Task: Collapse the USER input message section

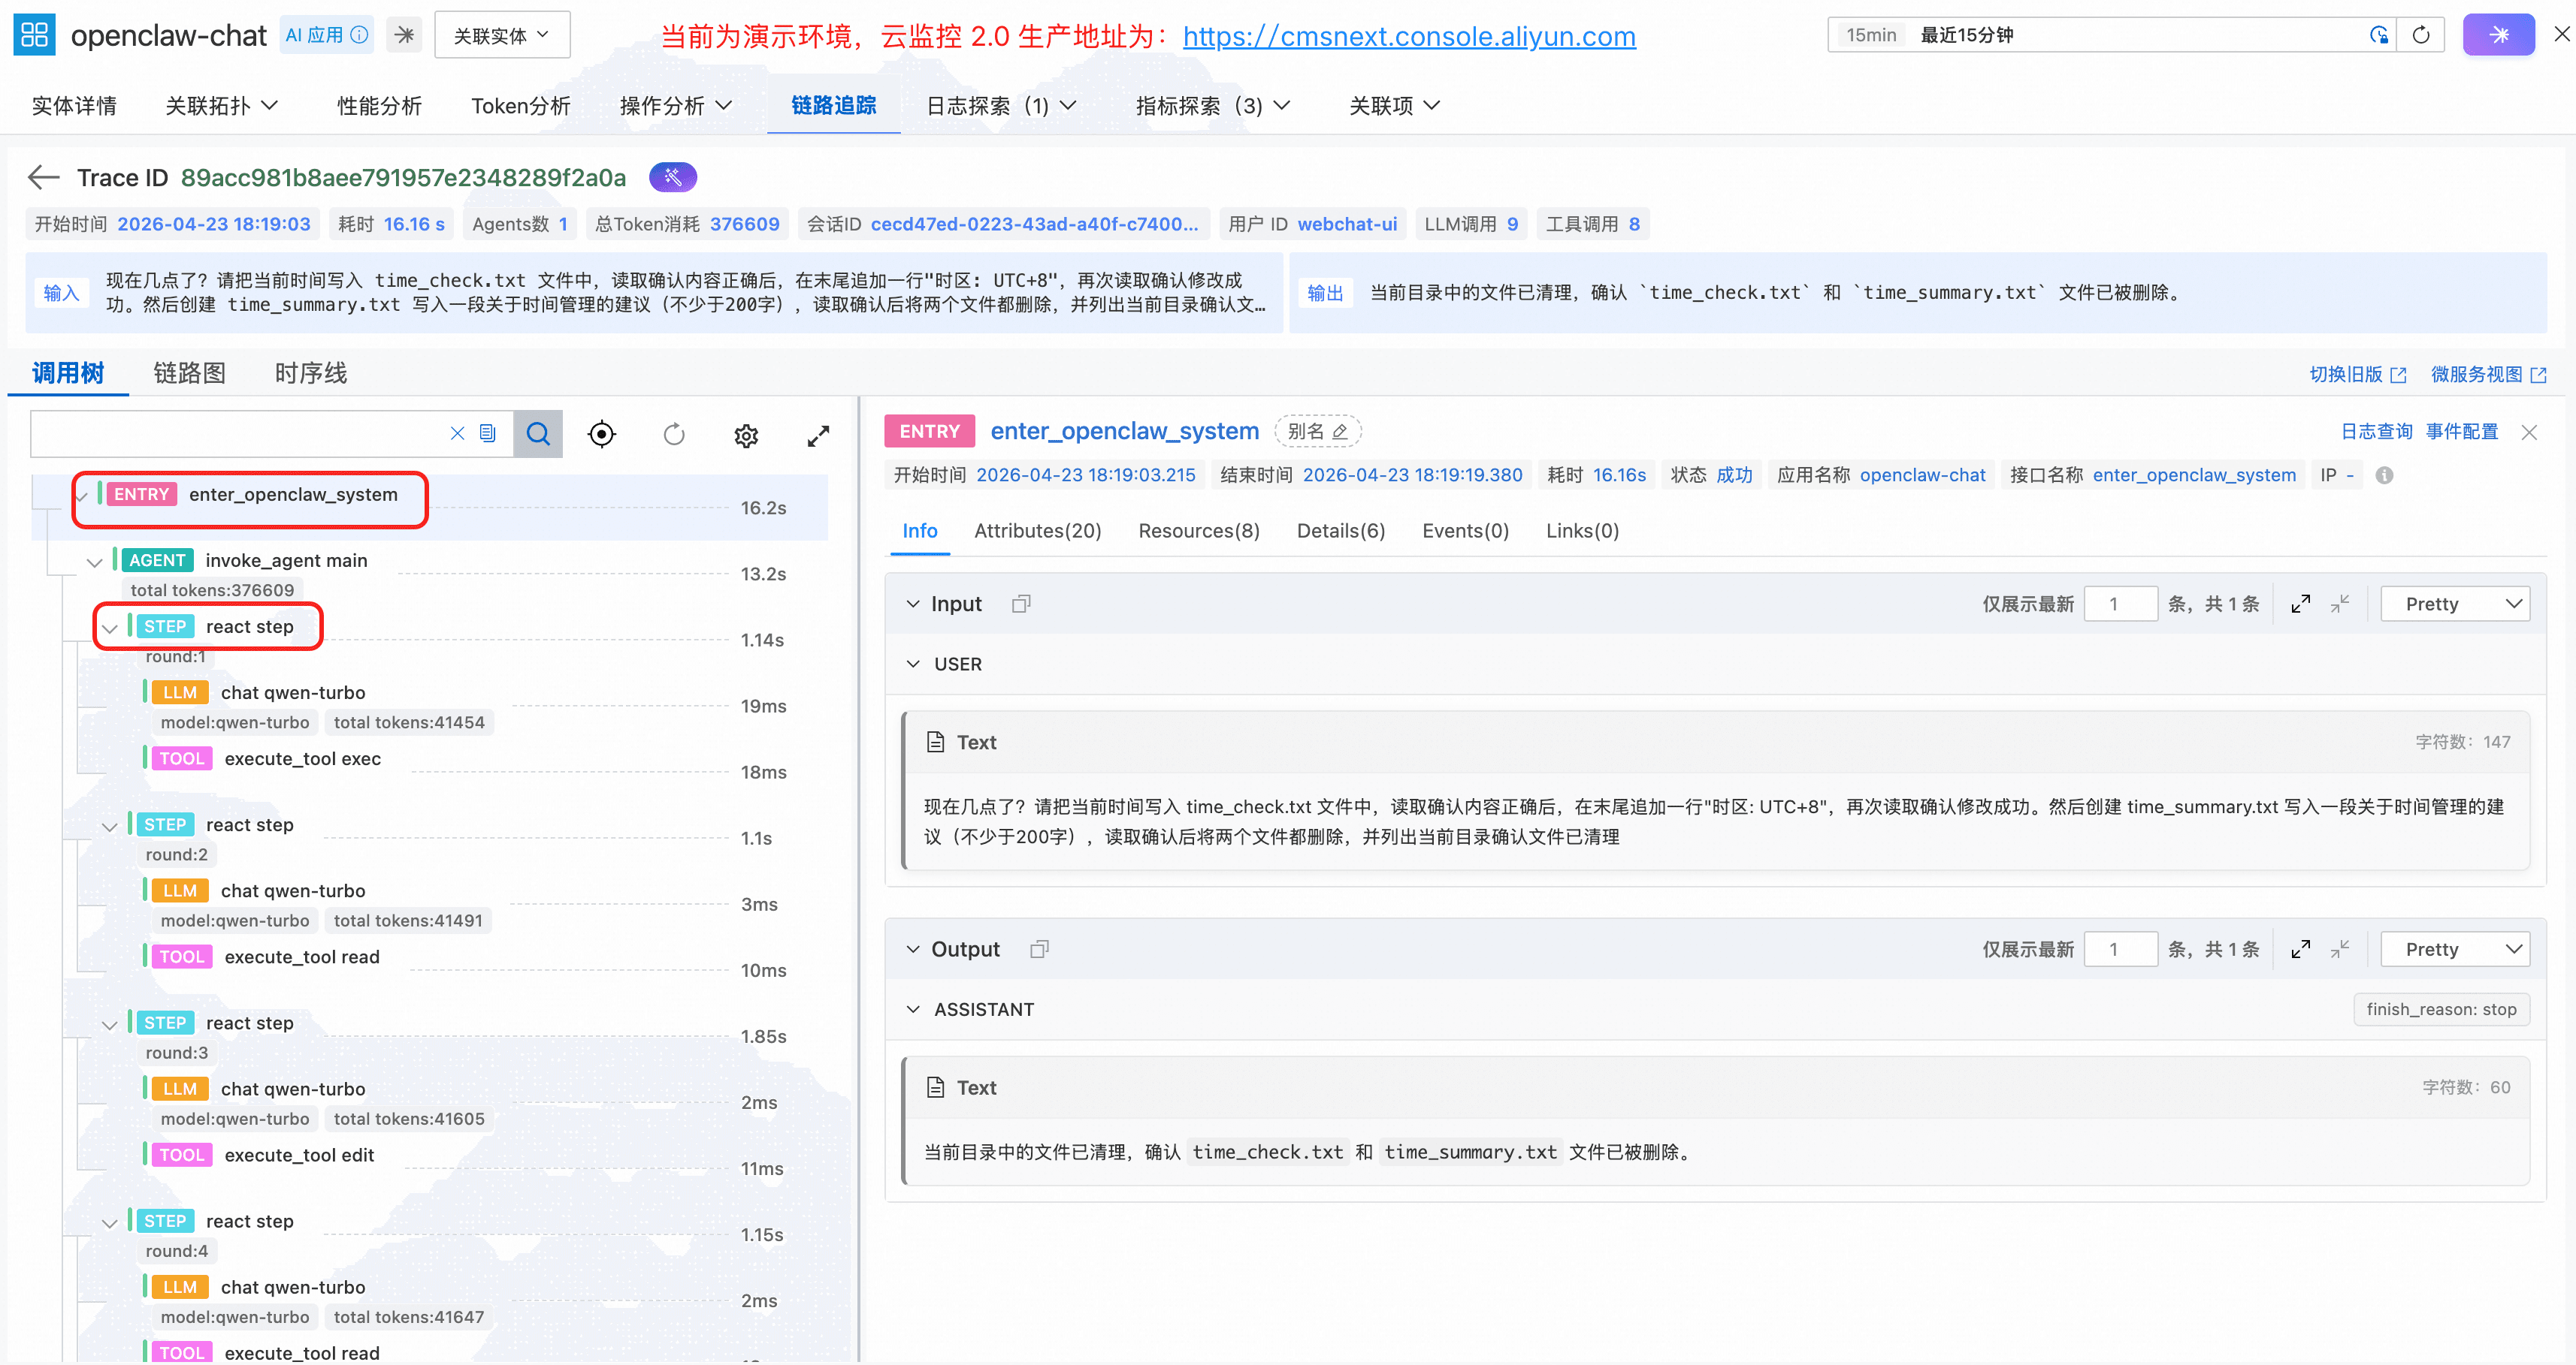Action: (913, 664)
